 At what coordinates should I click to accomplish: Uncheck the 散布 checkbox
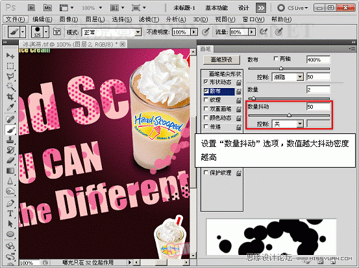(206, 91)
